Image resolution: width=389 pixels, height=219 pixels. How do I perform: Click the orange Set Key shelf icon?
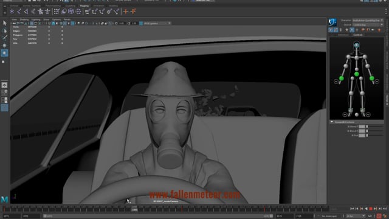coord(126,12)
